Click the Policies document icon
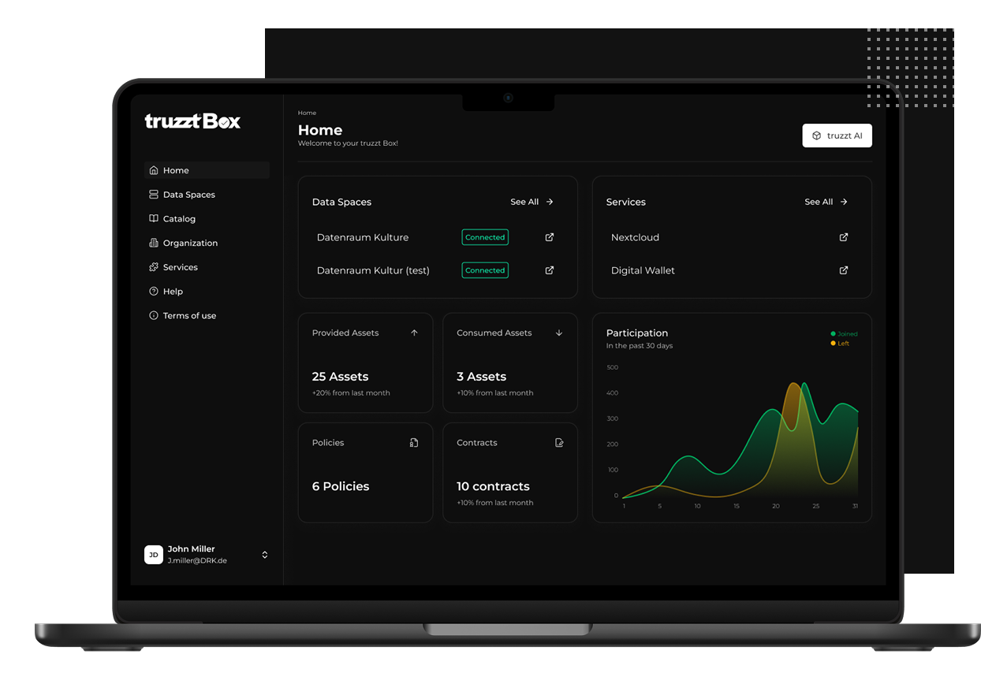The width and height of the screenshot is (981, 684). coord(414,443)
